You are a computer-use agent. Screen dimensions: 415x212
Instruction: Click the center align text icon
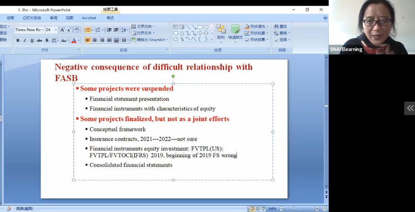[95, 40]
